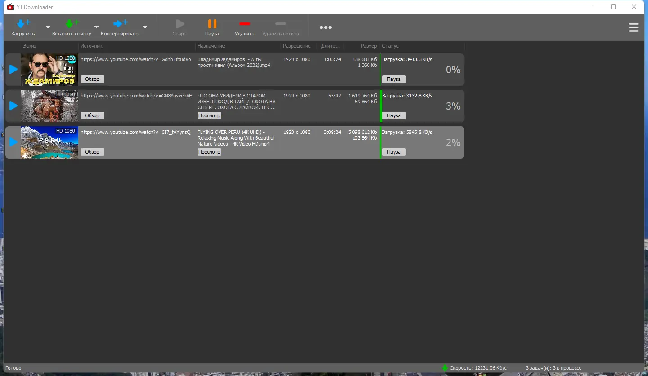Expand the Конвертировать dropdown arrow
The width and height of the screenshot is (648, 376).
pos(145,27)
